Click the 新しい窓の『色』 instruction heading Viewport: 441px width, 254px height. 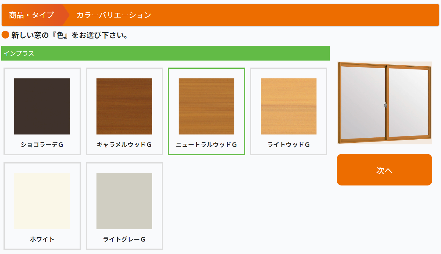tap(70, 35)
